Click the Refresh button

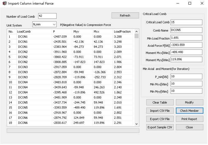[x=125, y=16]
